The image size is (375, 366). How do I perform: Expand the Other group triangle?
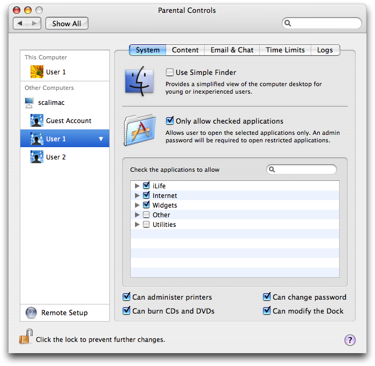[137, 215]
